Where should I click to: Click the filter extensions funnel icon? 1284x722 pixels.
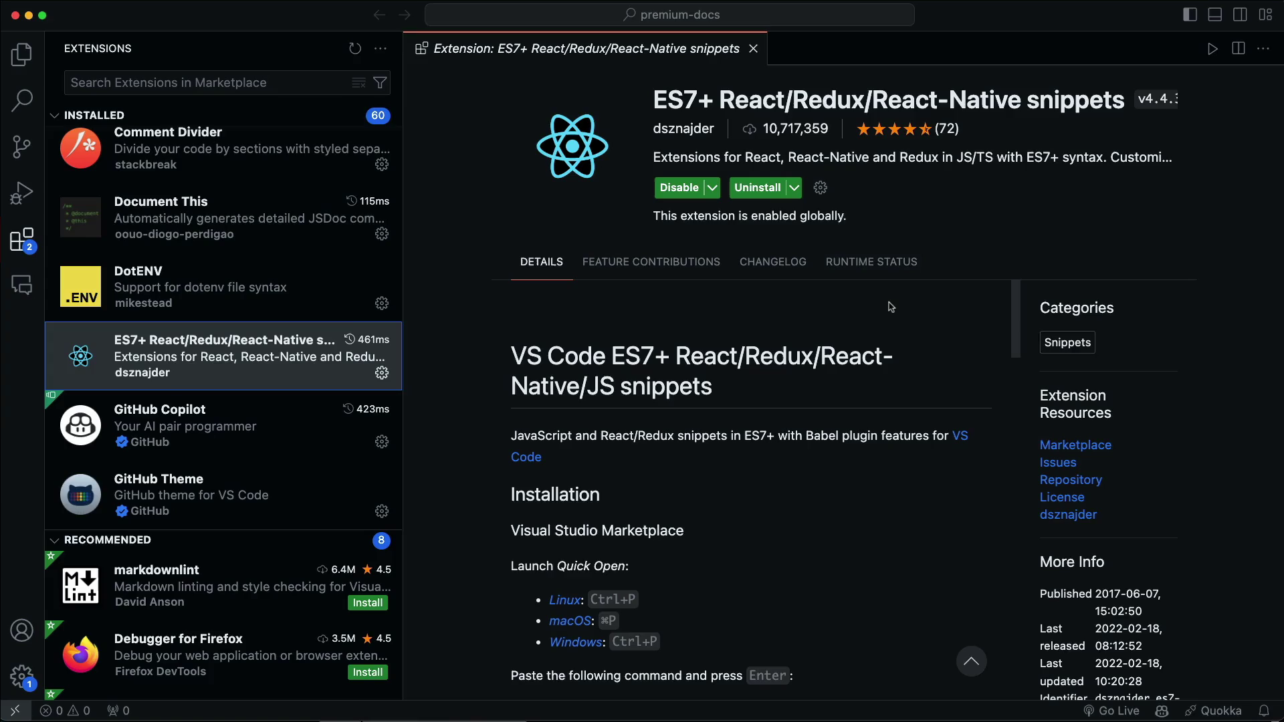pyautogui.click(x=380, y=83)
